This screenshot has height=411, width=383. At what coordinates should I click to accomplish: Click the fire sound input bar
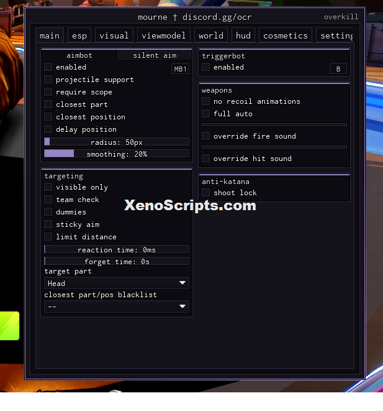[274, 125]
